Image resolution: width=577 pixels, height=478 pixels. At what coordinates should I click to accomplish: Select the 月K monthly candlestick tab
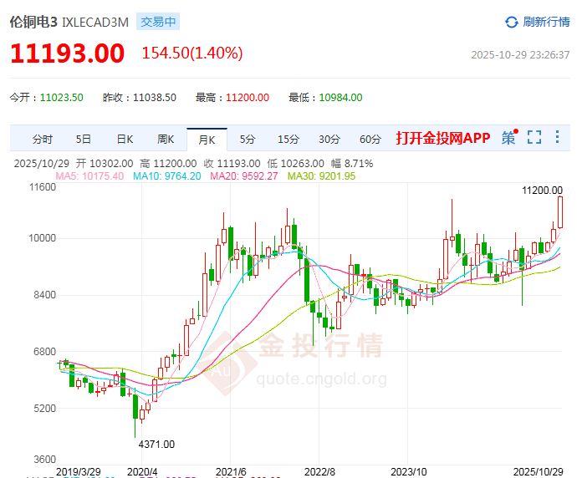(x=207, y=140)
